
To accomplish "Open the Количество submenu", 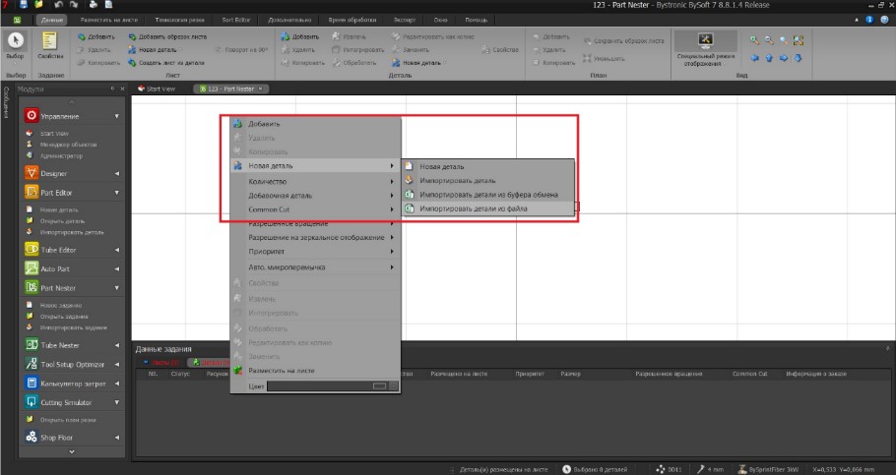I will point(315,181).
